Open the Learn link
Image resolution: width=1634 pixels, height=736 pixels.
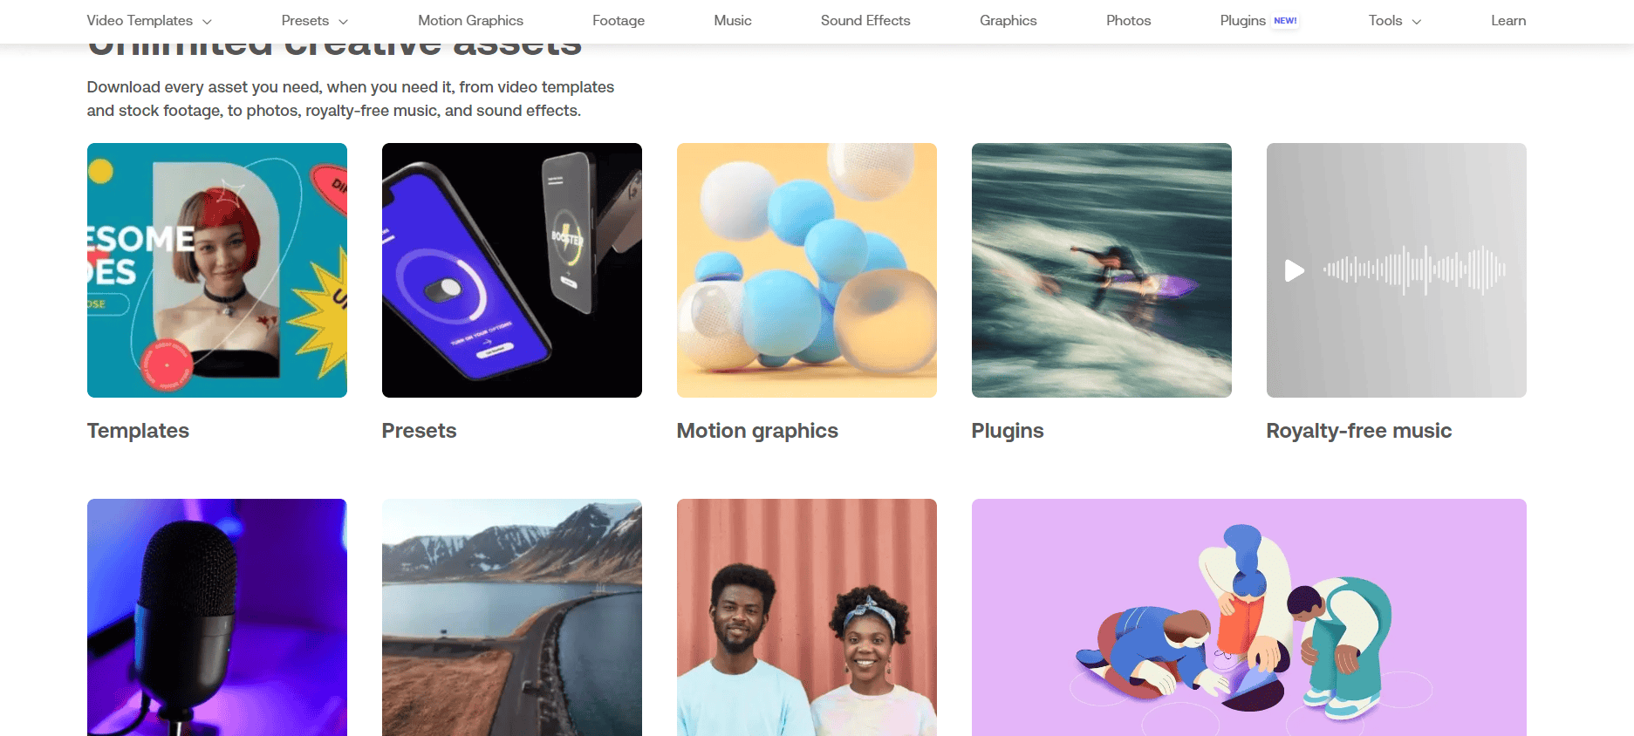point(1508,21)
